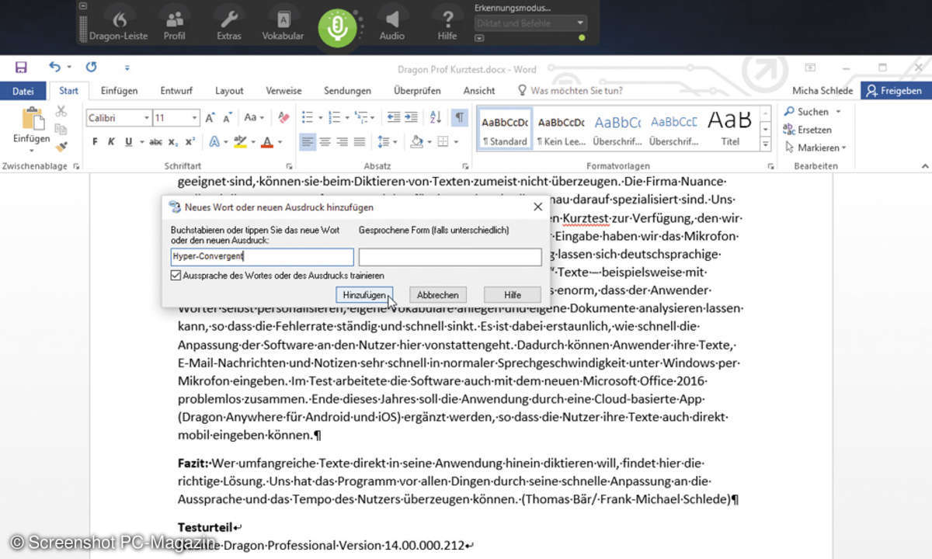This screenshot has height=559, width=932.
Task: Apply yellow text highlight color
Action: pyautogui.click(x=240, y=142)
